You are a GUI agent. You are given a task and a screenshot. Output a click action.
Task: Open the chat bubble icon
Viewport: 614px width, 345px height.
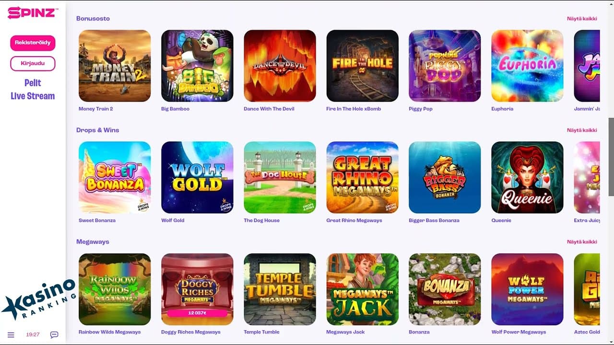point(54,334)
